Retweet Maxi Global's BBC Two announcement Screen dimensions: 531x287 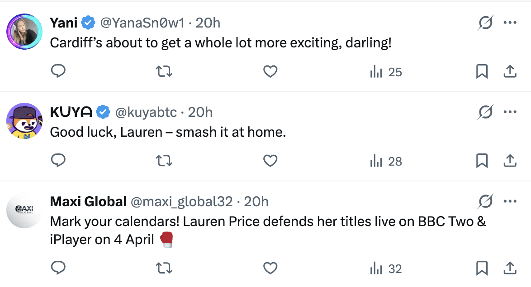pyautogui.click(x=164, y=268)
